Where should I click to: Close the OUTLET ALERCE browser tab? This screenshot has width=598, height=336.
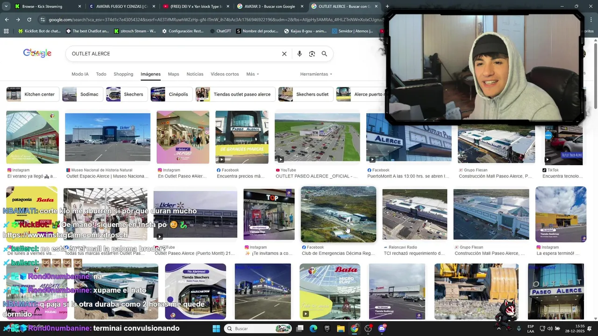pos(376,7)
